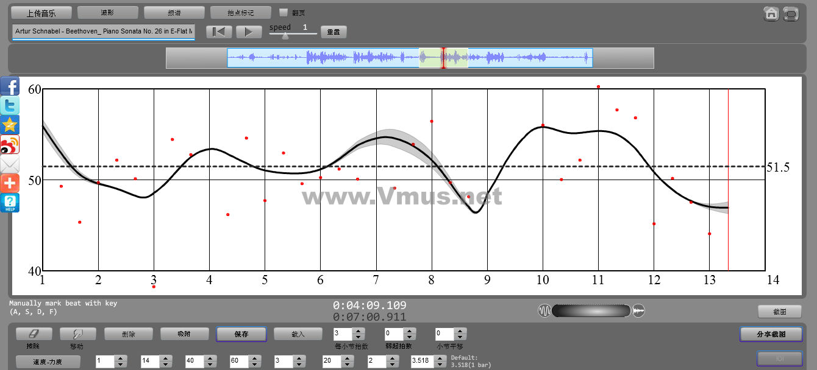Image resolution: width=817 pixels, height=370 pixels.
Task: Increase the 每小节拍数 stepper value
Action: pyautogui.click(x=358, y=331)
